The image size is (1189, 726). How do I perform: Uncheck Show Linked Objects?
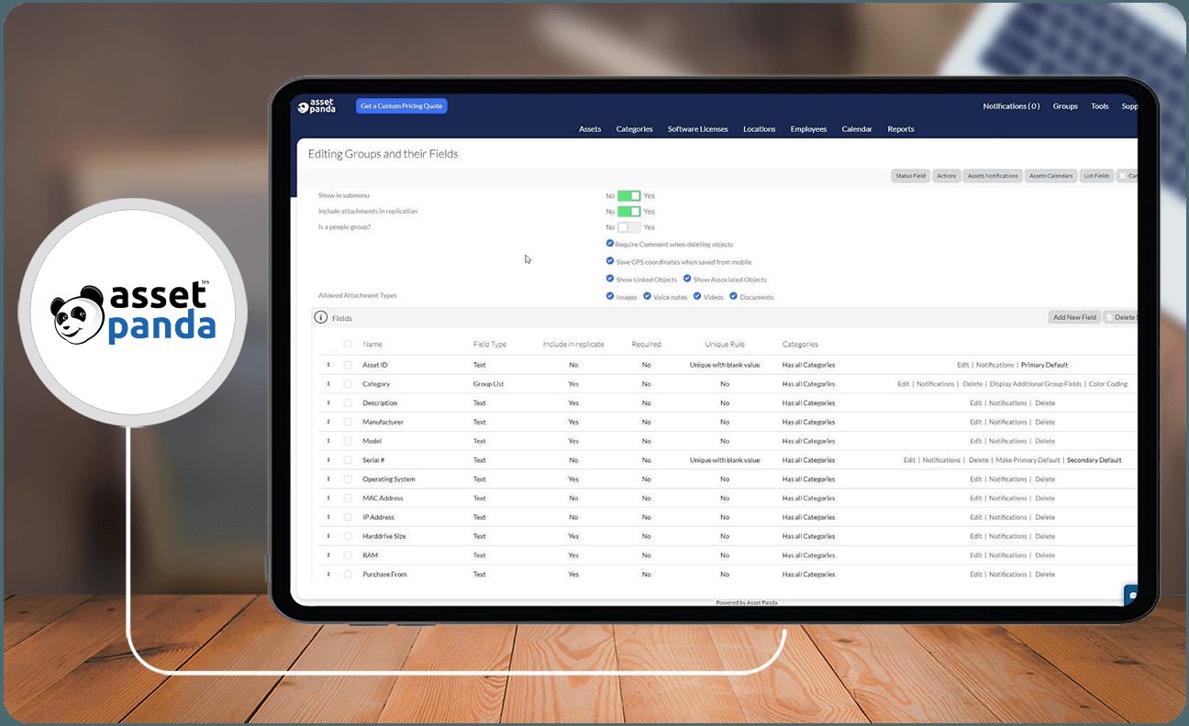point(610,279)
